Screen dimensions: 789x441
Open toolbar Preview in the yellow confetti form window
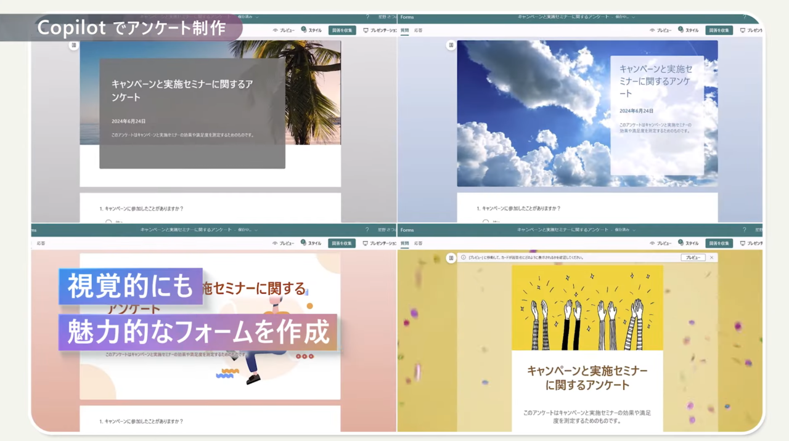click(661, 243)
